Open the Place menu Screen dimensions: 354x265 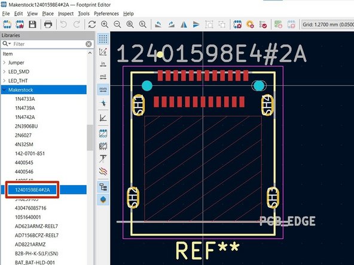coord(48,14)
